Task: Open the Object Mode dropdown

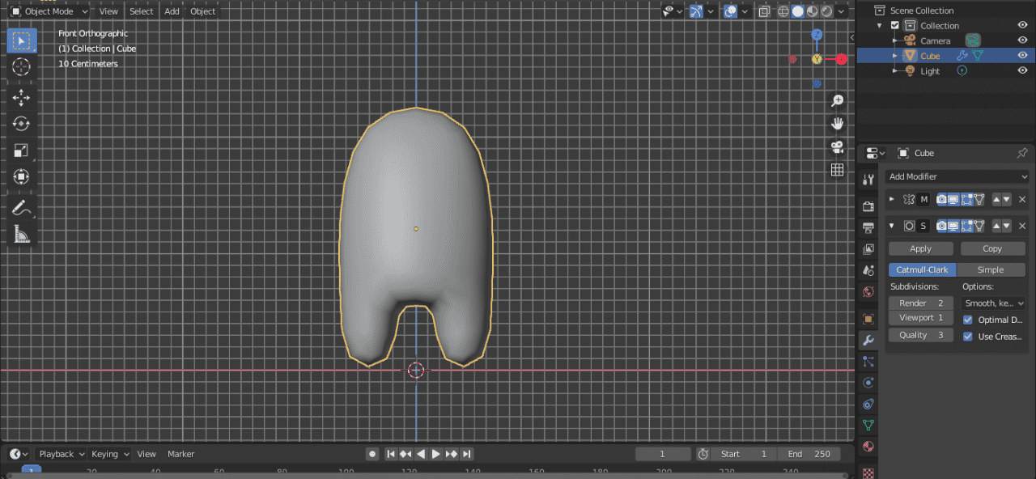Action: pyautogui.click(x=49, y=11)
